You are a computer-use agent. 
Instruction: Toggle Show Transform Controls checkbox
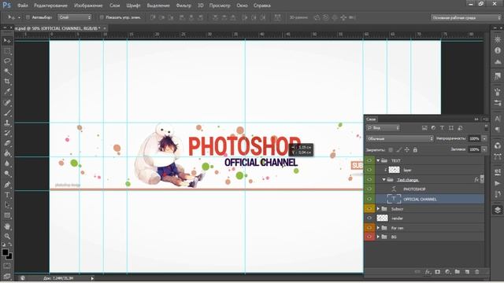pos(102,17)
